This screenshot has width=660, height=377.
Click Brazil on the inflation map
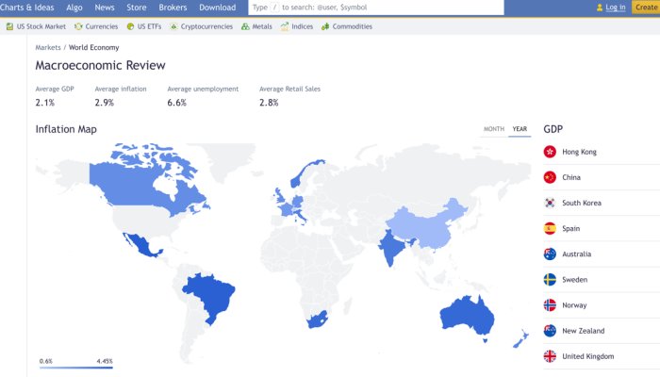pos(210,294)
